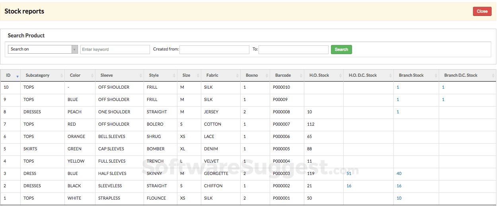Click Branch Stock value 10 for P000001
Image resolution: width=500 pixels, height=206 pixels.
click(x=399, y=198)
